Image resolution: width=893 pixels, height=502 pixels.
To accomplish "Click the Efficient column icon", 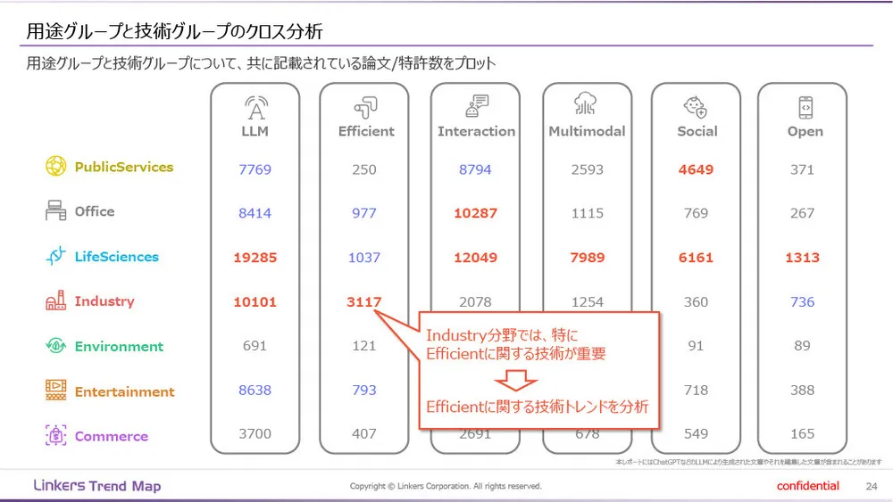I will click(x=365, y=108).
